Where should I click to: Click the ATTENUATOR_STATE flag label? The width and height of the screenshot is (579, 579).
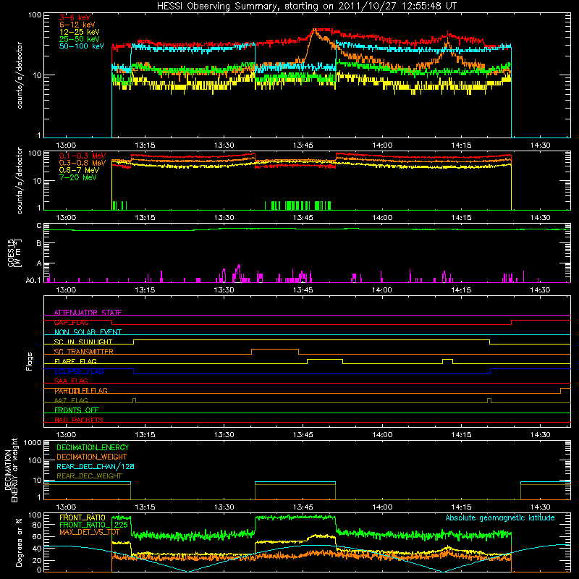click(x=88, y=313)
